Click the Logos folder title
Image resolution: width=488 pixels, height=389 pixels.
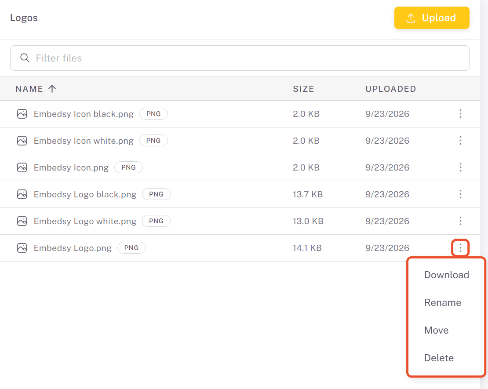pyautogui.click(x=24, y=18)
